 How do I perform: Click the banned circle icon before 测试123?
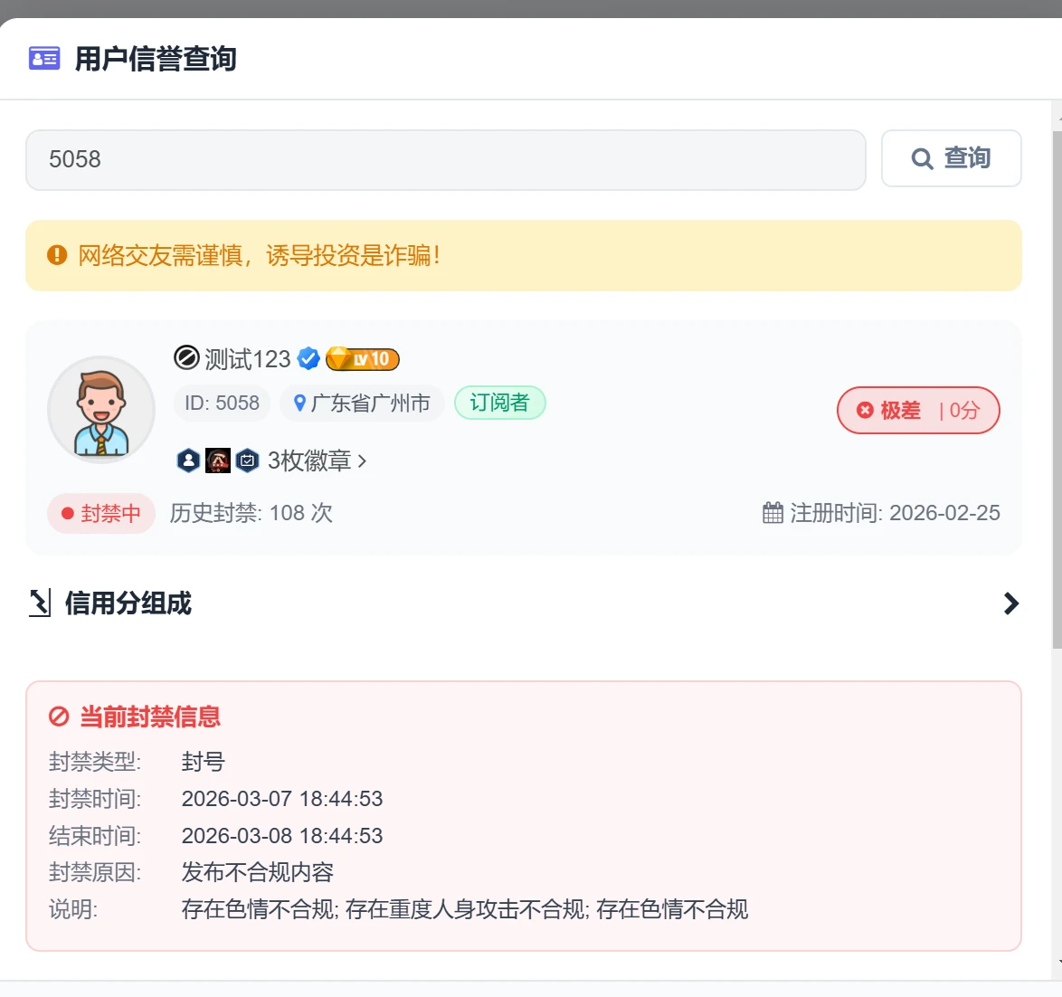pyautogui.click(x=186, y=357)
